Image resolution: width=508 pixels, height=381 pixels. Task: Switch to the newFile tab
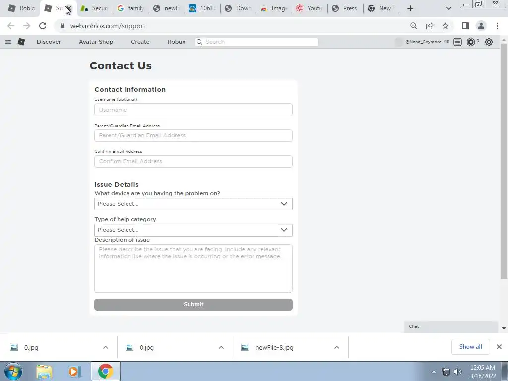coord(167,8)
